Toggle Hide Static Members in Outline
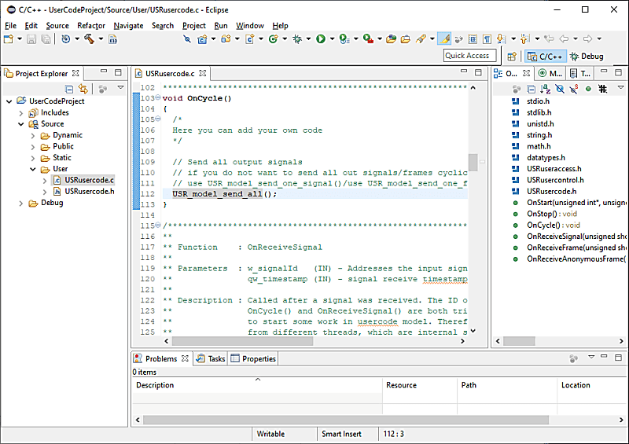 pyautogui.click(x=575, y=89)
